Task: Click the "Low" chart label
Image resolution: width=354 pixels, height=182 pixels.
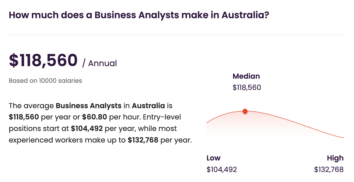Action: tap(213, 158)
